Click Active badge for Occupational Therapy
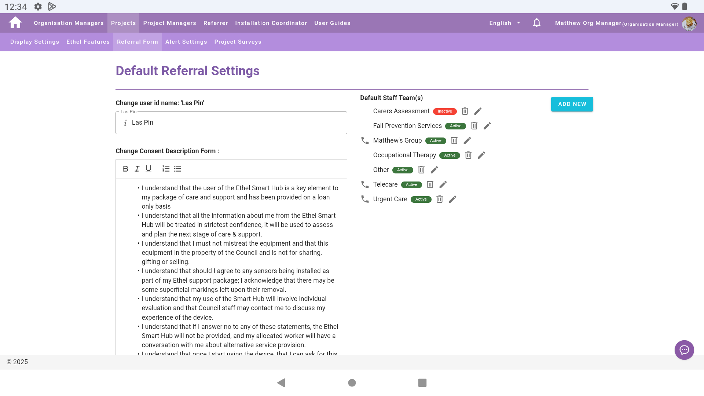This screenshot has width=704, height=396. click(x=450, y=155)
